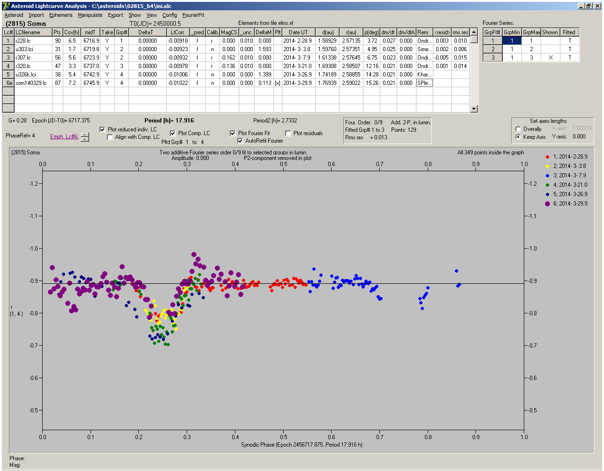
Task: Click the scroll down arrow of lightcurve table
Action: [x=474, y=109]
